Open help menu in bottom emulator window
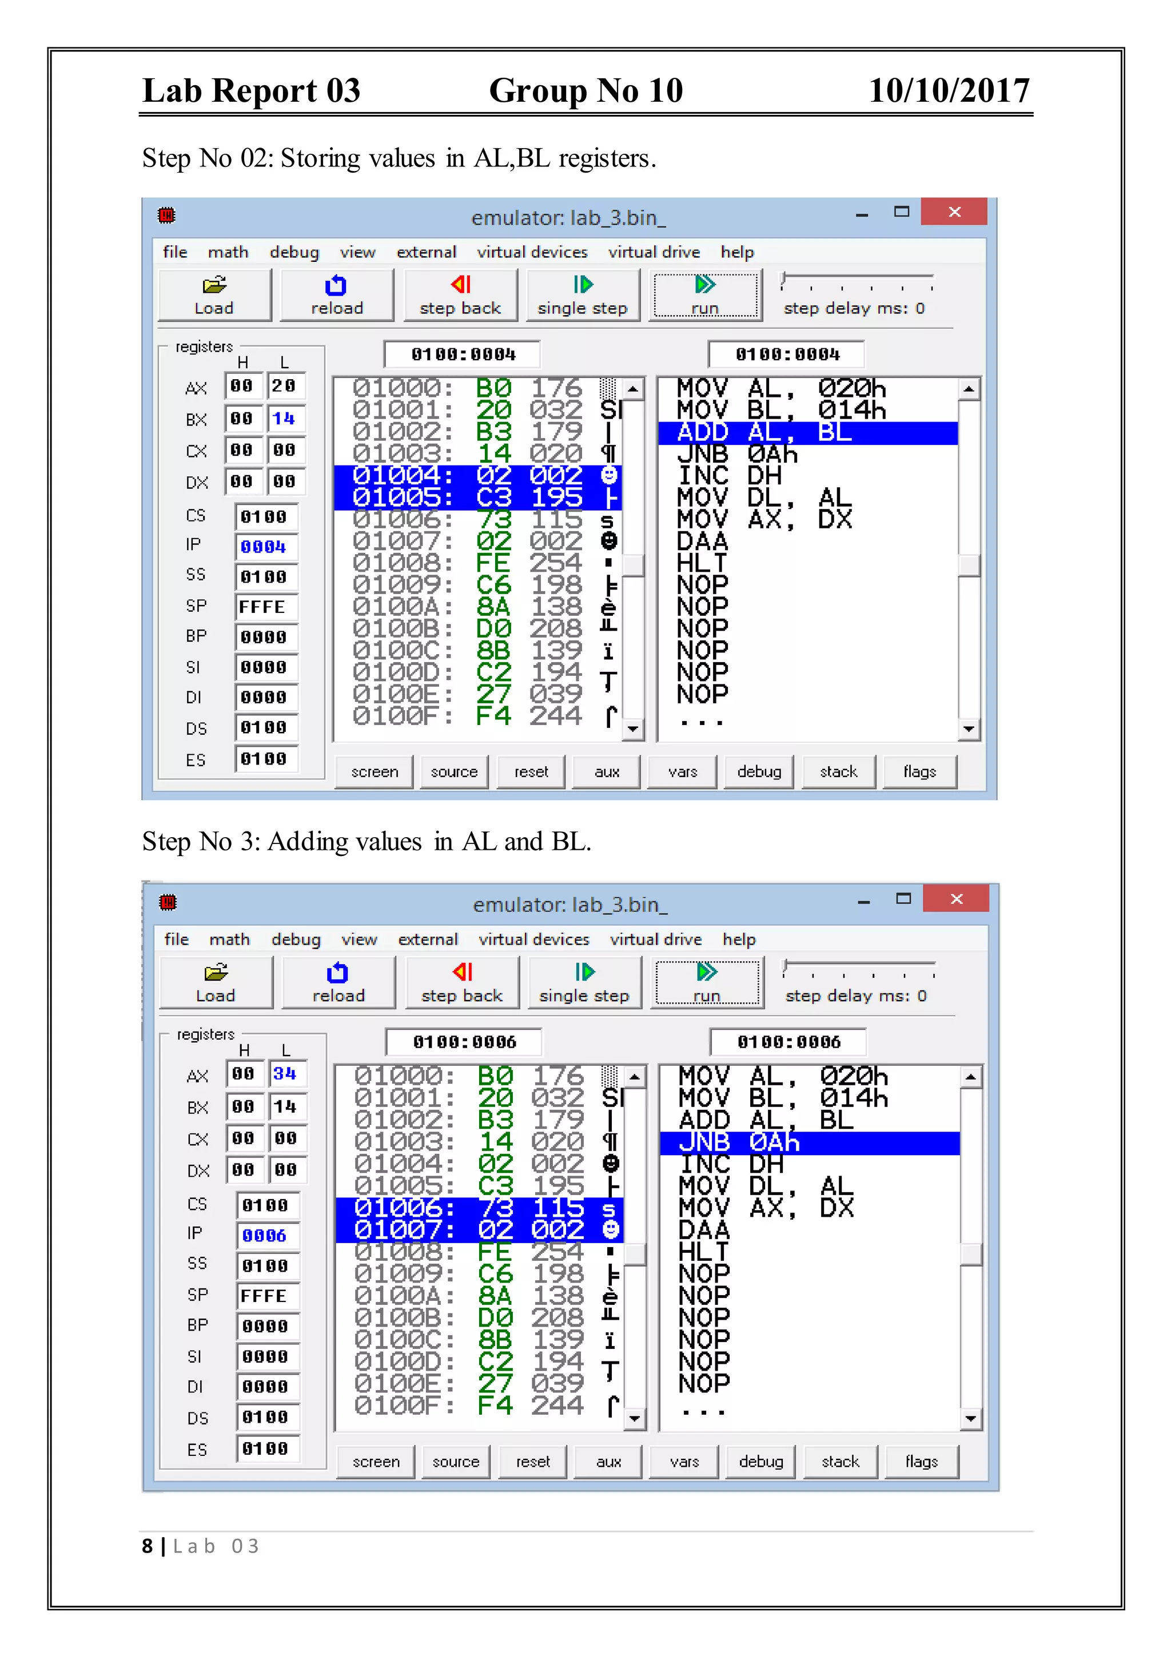 coord(739,939)
